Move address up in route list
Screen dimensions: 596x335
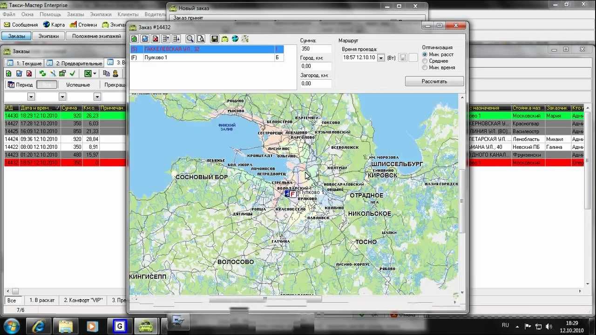tap(166, 39)
